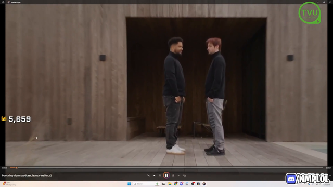
Task: Open the Media Player home button
Action: (x=3, y=2)
